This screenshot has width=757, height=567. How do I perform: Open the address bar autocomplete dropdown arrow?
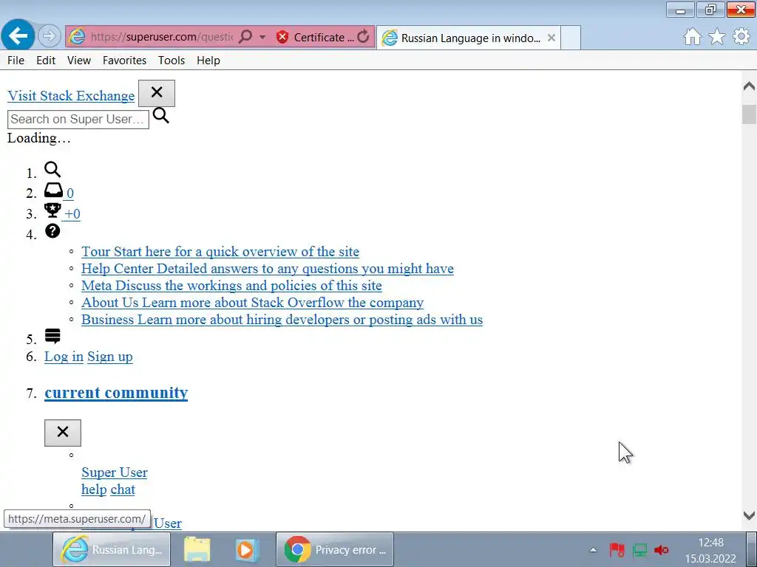(262, 37)
